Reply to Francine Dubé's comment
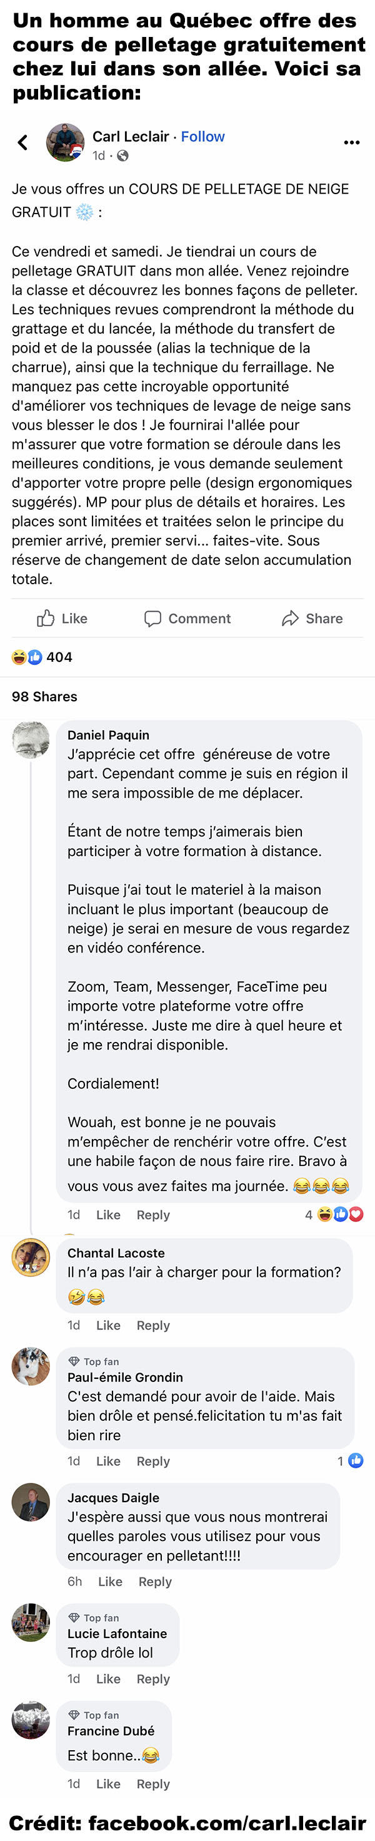 click(153, 1784)
